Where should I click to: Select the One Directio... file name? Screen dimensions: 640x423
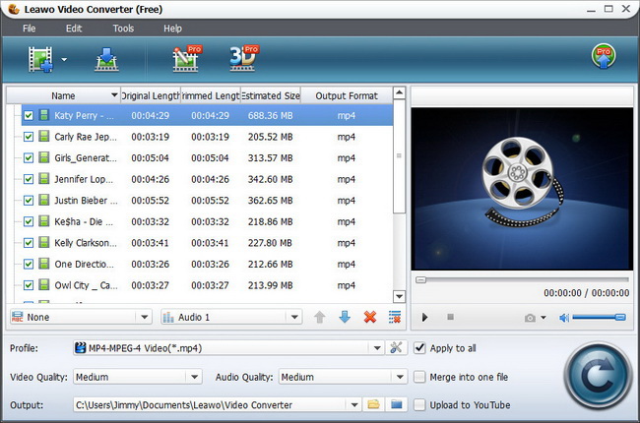pos(84,264)
